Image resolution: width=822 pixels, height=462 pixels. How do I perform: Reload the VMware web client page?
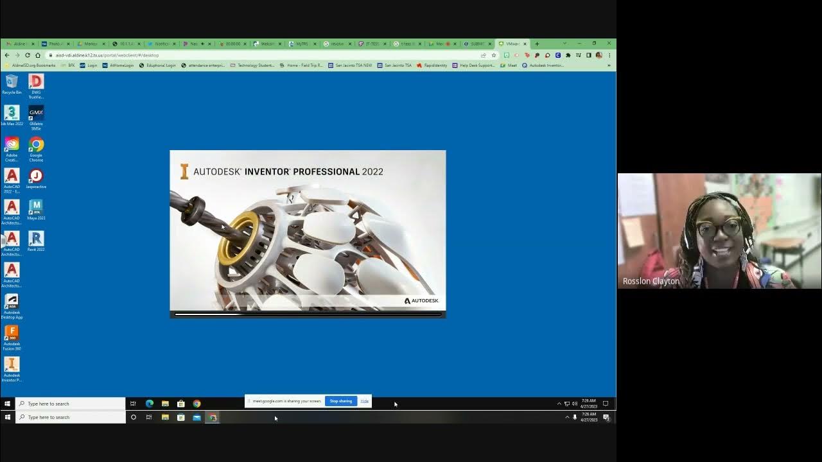28,55
